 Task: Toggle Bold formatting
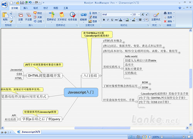pos(104,20)
